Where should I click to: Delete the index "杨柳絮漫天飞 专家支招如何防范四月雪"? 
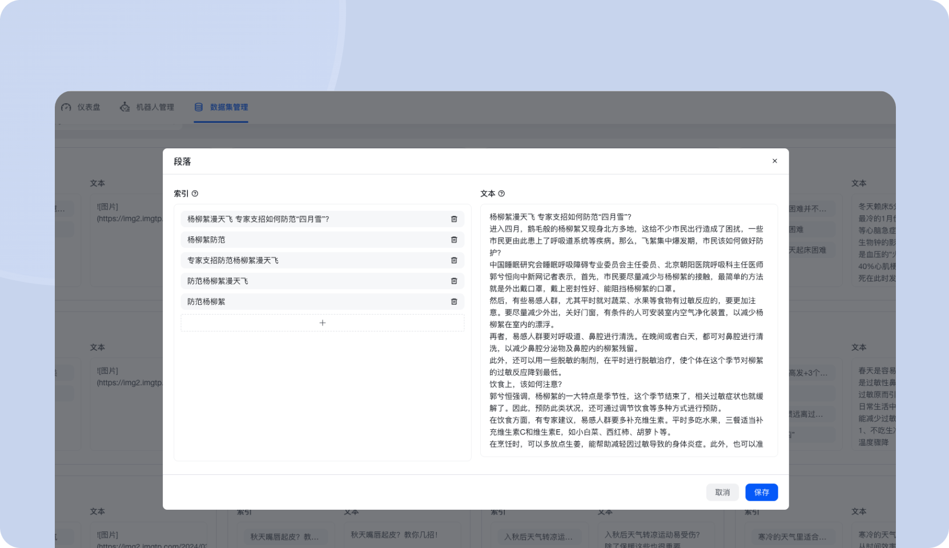click(454, 219)
